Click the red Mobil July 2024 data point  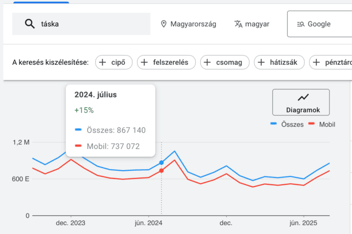click(x=161, y=171)
